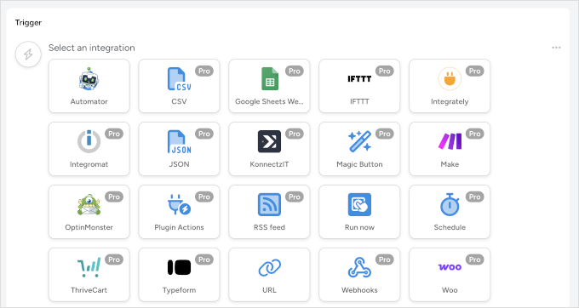
Task: Choose the Make integration
Action: [450, 149]
